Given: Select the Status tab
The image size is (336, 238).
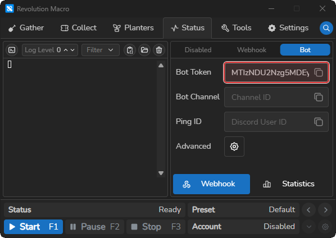Looking at the screenshot, I should tap(188, 28).
